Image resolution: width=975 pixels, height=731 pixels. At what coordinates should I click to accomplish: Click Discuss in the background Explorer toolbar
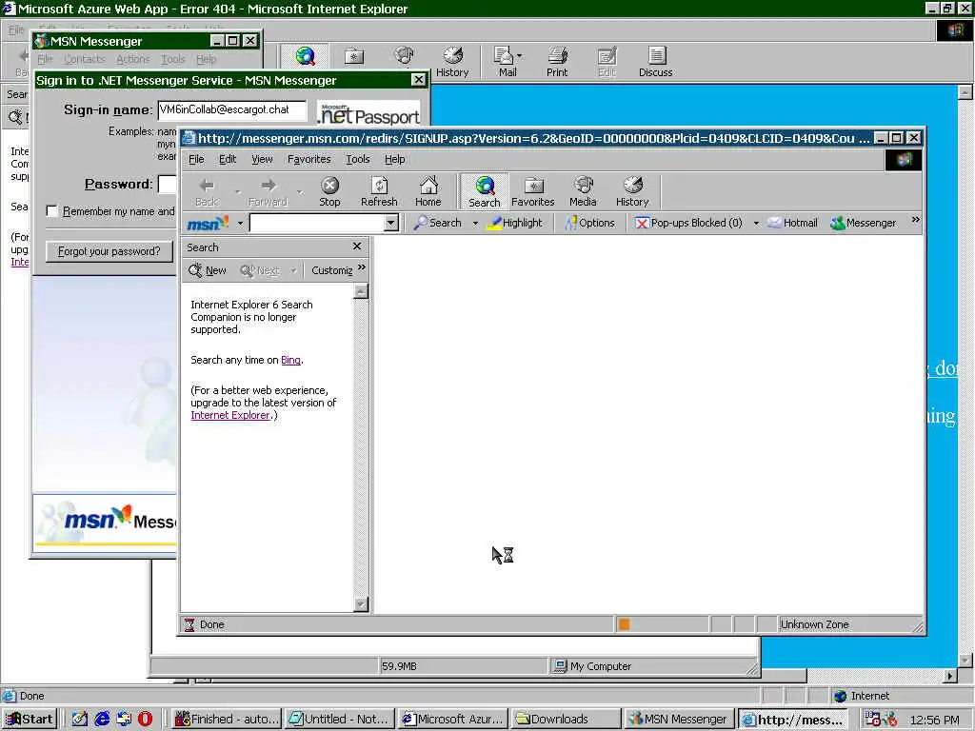click(x=655, y=62)
